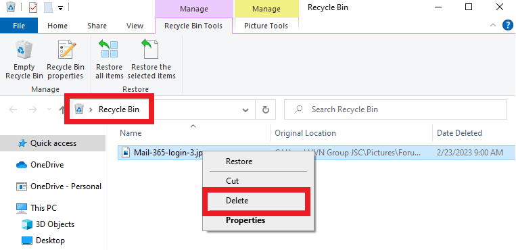The image size is (516, 250).
Task: Go up one level with Up arrow
Action: [62, 109]
